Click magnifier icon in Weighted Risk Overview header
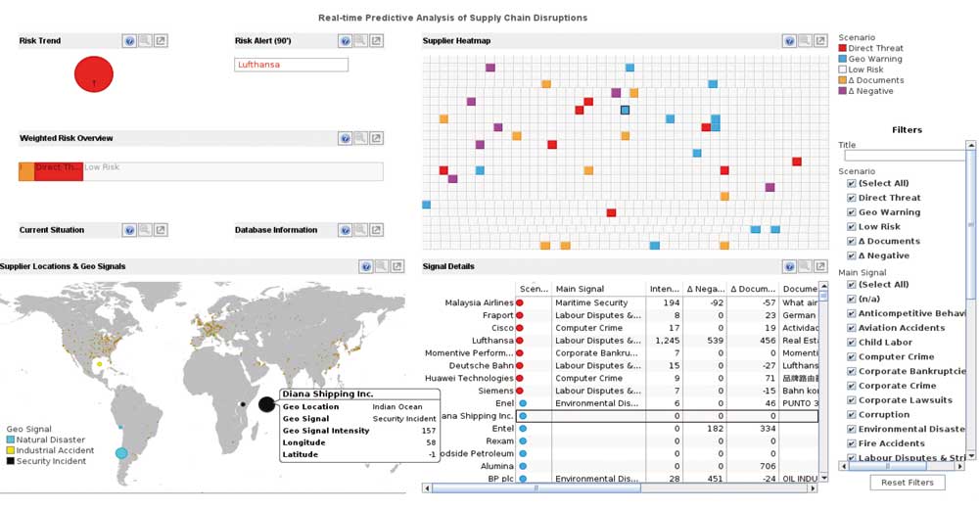The width and height of the screenshot is (979, 510). coord(361,139)
